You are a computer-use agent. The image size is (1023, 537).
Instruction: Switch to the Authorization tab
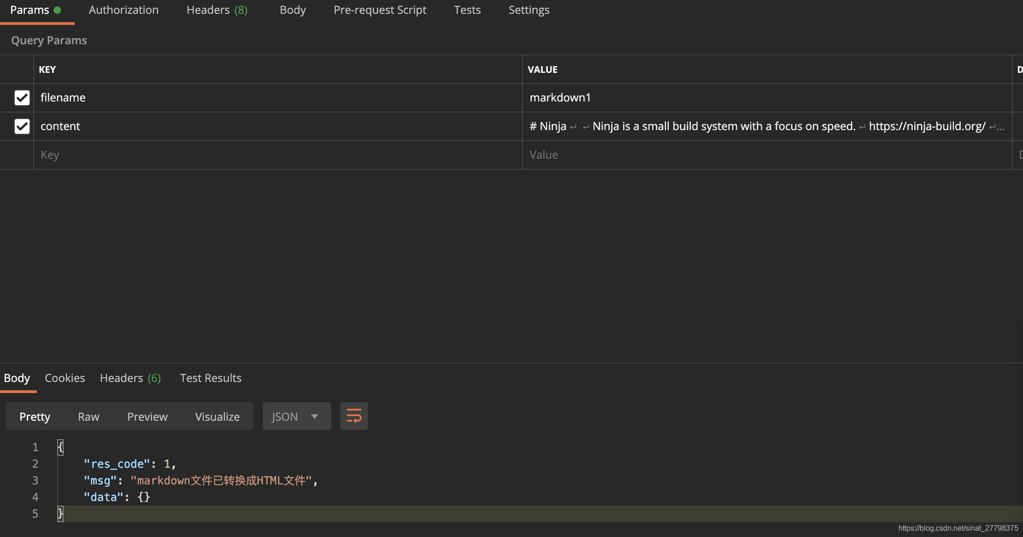pos(124,10)
